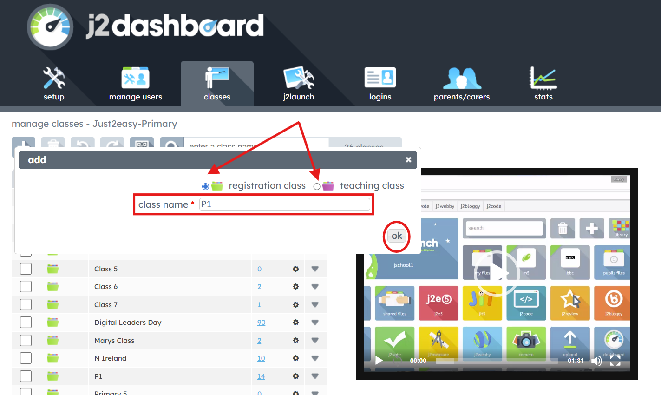This screenshot has width=661, height=395.
Task: Tick the checkbox for Class 6
Action: (26, 287)
